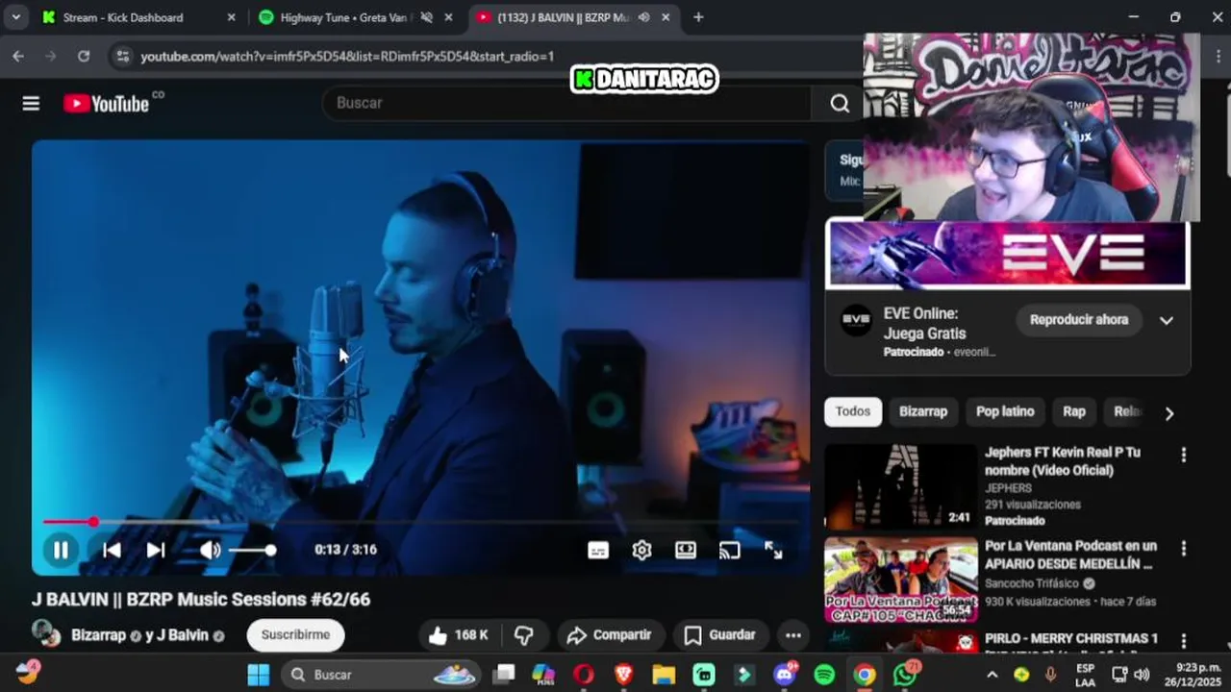Open Jephers FT Kevin Real video thumbnail
Screen dimensions: 1231x692
coord(900,485)
